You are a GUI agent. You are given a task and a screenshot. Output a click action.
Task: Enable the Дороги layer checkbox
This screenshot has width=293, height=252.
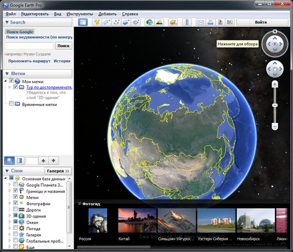coord(16,210)
